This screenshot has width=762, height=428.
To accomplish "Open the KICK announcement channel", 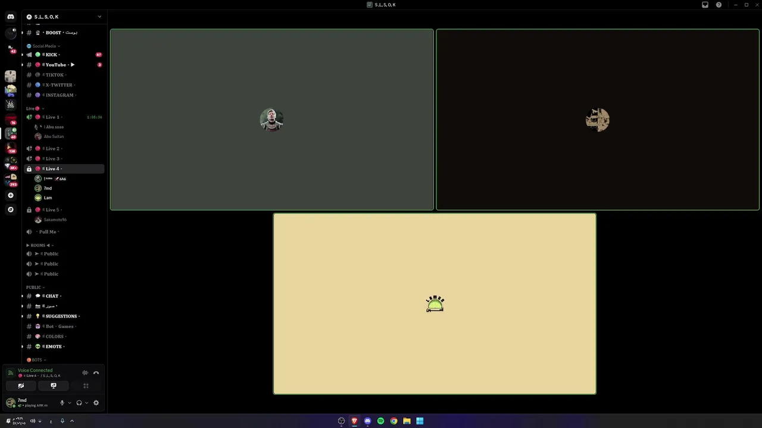I will pyautogui.click(x=64, y=55).
